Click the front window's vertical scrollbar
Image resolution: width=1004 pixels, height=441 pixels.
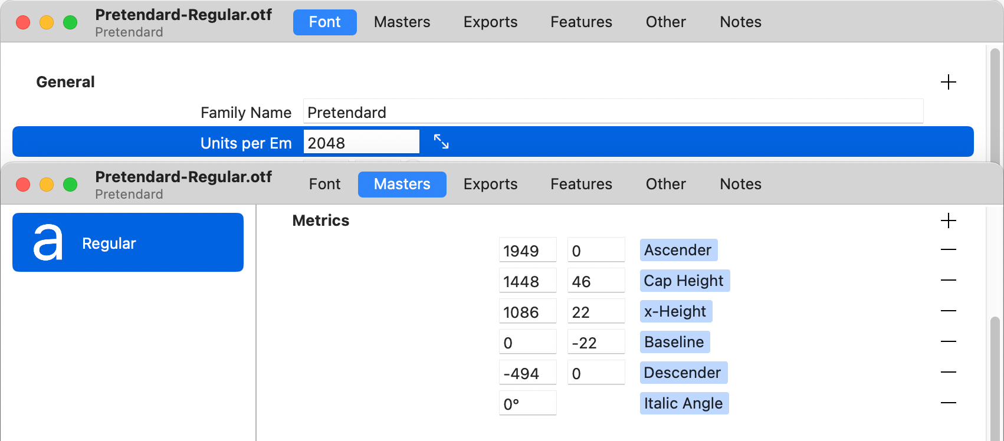(x=995, y=379)
